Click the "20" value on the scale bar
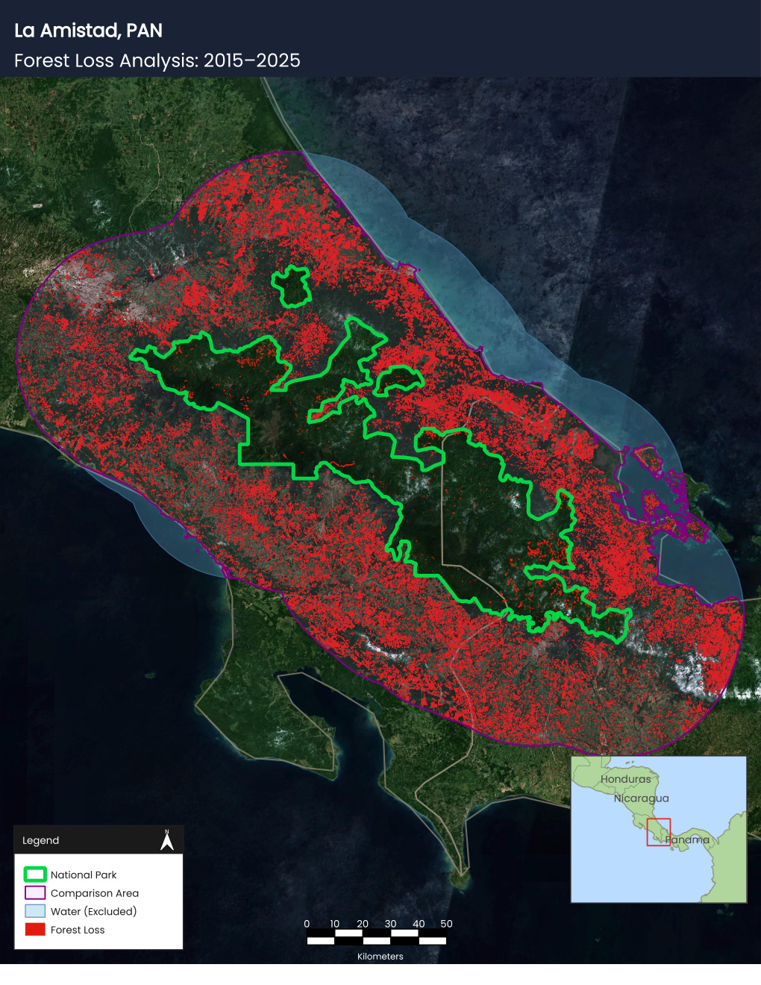This screenshot has height=985, width=761. [x=363, y=924]
